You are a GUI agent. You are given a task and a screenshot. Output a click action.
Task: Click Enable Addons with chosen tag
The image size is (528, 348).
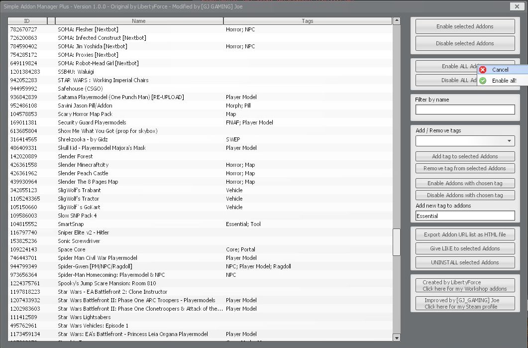pyautogui.click(x=465, y=183)
